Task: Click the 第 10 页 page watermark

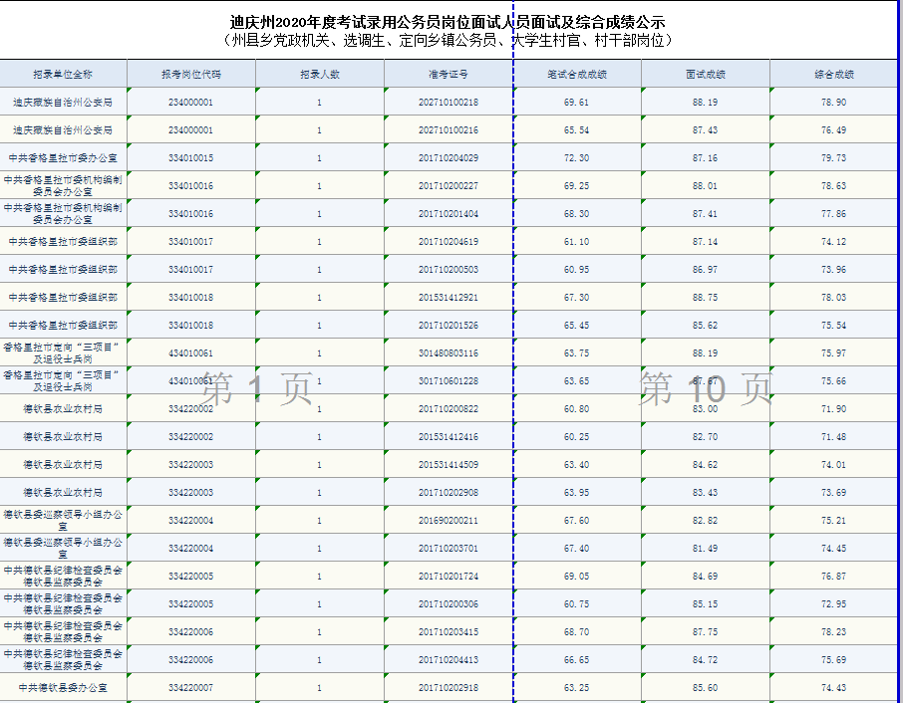Action: (x=705, y=389)
